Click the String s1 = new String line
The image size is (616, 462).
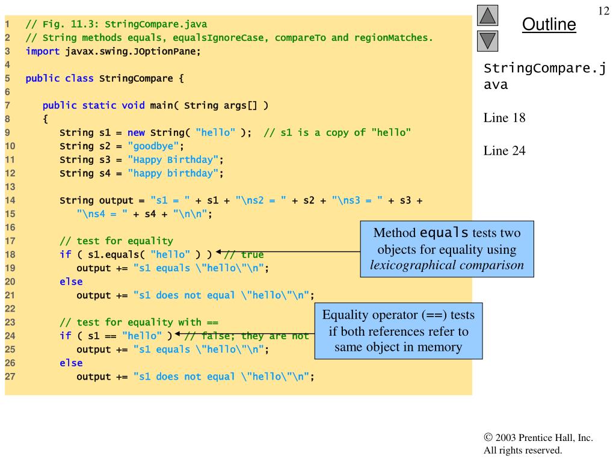click(235, 132)
